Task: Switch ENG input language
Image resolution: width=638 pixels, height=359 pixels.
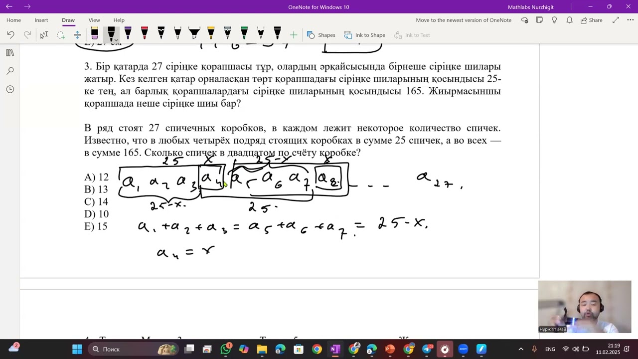Action: (x=550, y=349)
